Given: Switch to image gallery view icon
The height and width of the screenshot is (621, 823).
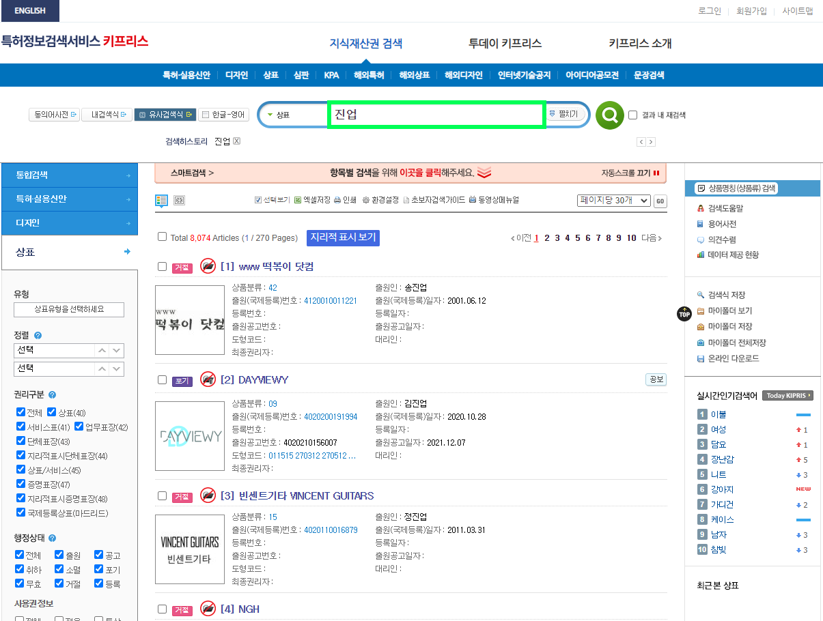Looking at the screenshot, I should click(x=180, y=201).
